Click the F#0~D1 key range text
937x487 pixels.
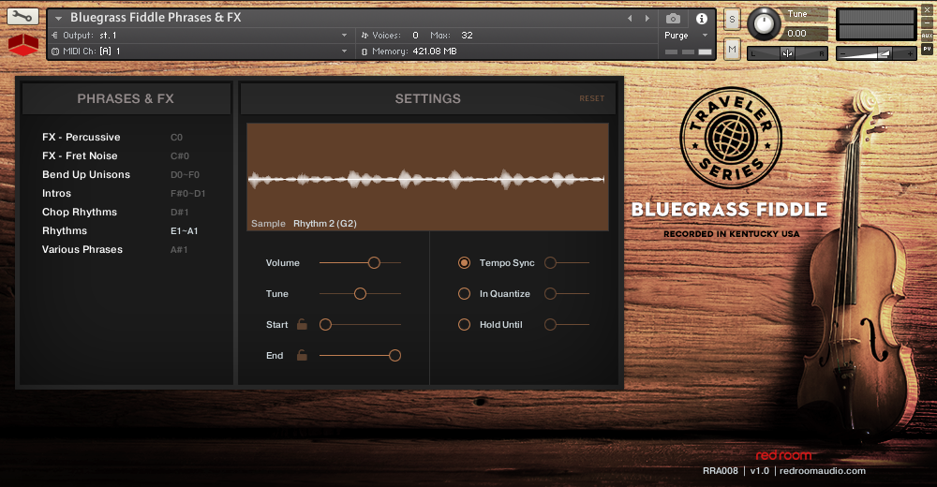pos(187,194)
